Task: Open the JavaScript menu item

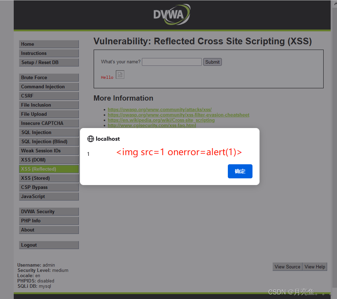Action: (49, 197)
